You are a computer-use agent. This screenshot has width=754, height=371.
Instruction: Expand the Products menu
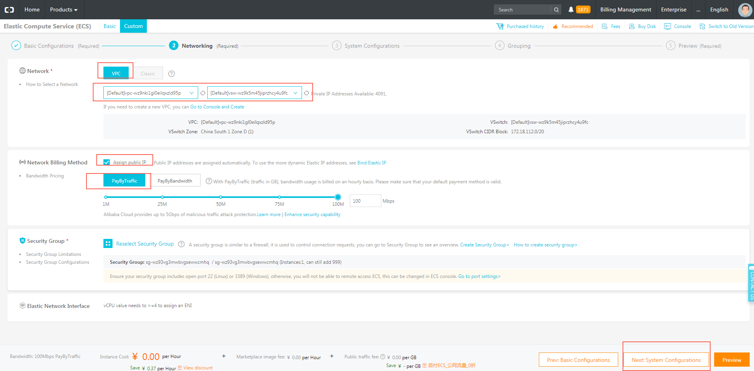click(64, 10)
